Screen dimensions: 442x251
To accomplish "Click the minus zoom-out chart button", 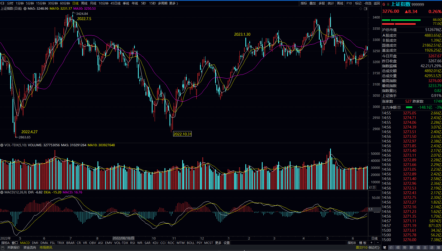I will pos(377,243).
